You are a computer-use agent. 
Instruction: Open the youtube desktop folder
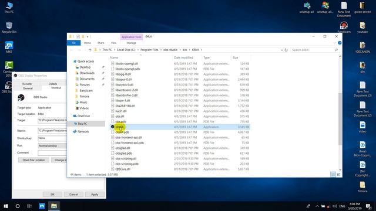pos(362,28)
